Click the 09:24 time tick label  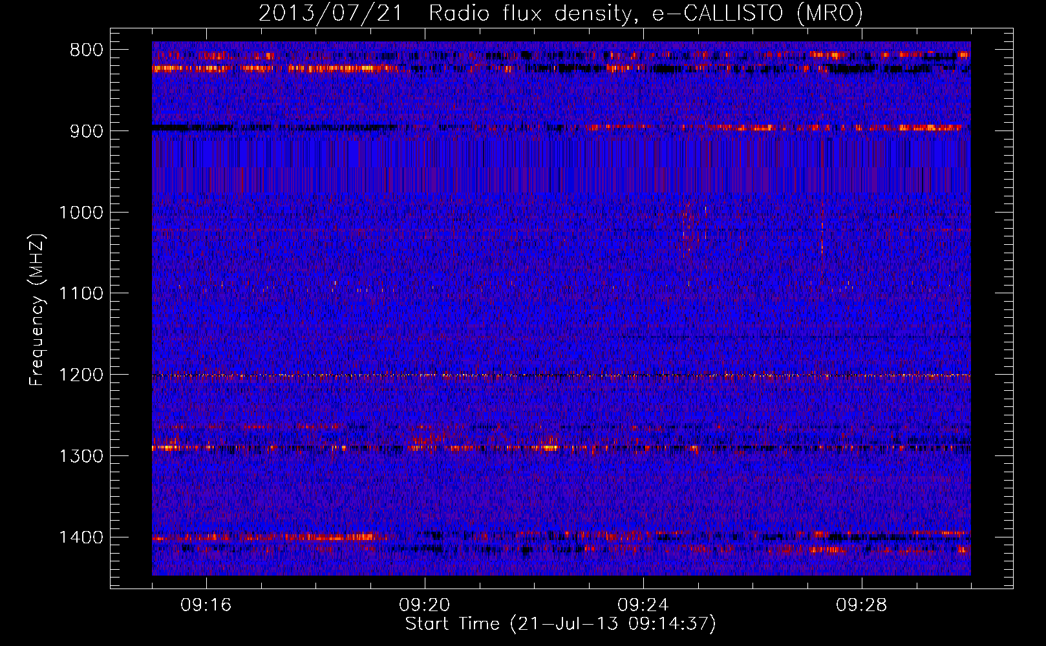643,605
